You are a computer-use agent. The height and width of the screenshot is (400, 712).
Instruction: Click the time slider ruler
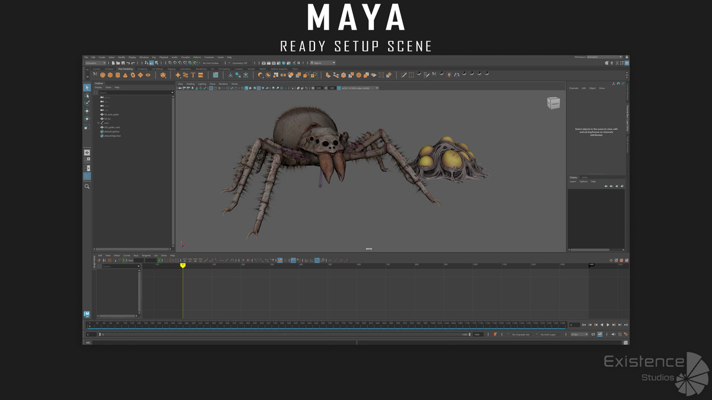point(326,325)
